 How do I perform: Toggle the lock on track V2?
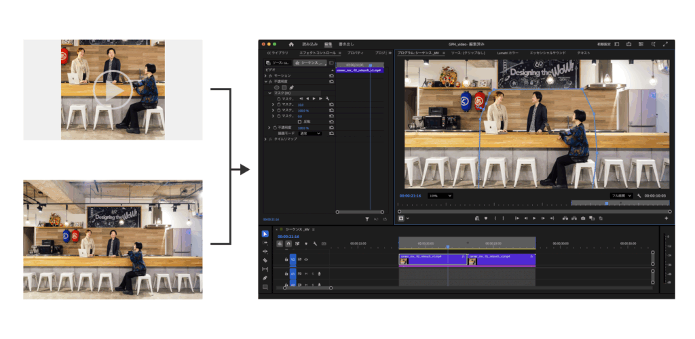pyautogui.click(x=286, y=260)
